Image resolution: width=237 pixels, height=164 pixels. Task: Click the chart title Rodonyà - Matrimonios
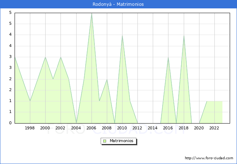click(118, 4)
